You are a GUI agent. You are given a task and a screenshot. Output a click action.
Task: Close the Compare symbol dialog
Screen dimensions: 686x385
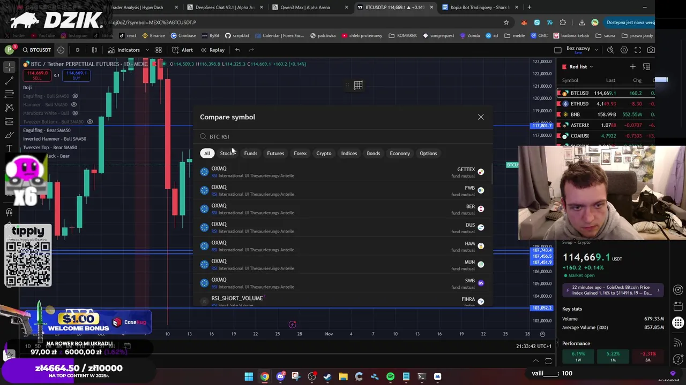click(481, 117)
